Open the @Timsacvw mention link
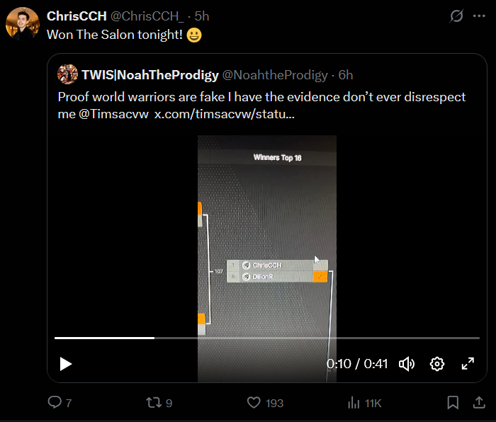The image size is (496, 422). click(113, 114)
